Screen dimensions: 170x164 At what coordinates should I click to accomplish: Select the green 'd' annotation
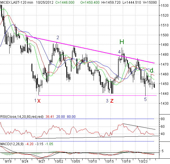coord(151,70)
